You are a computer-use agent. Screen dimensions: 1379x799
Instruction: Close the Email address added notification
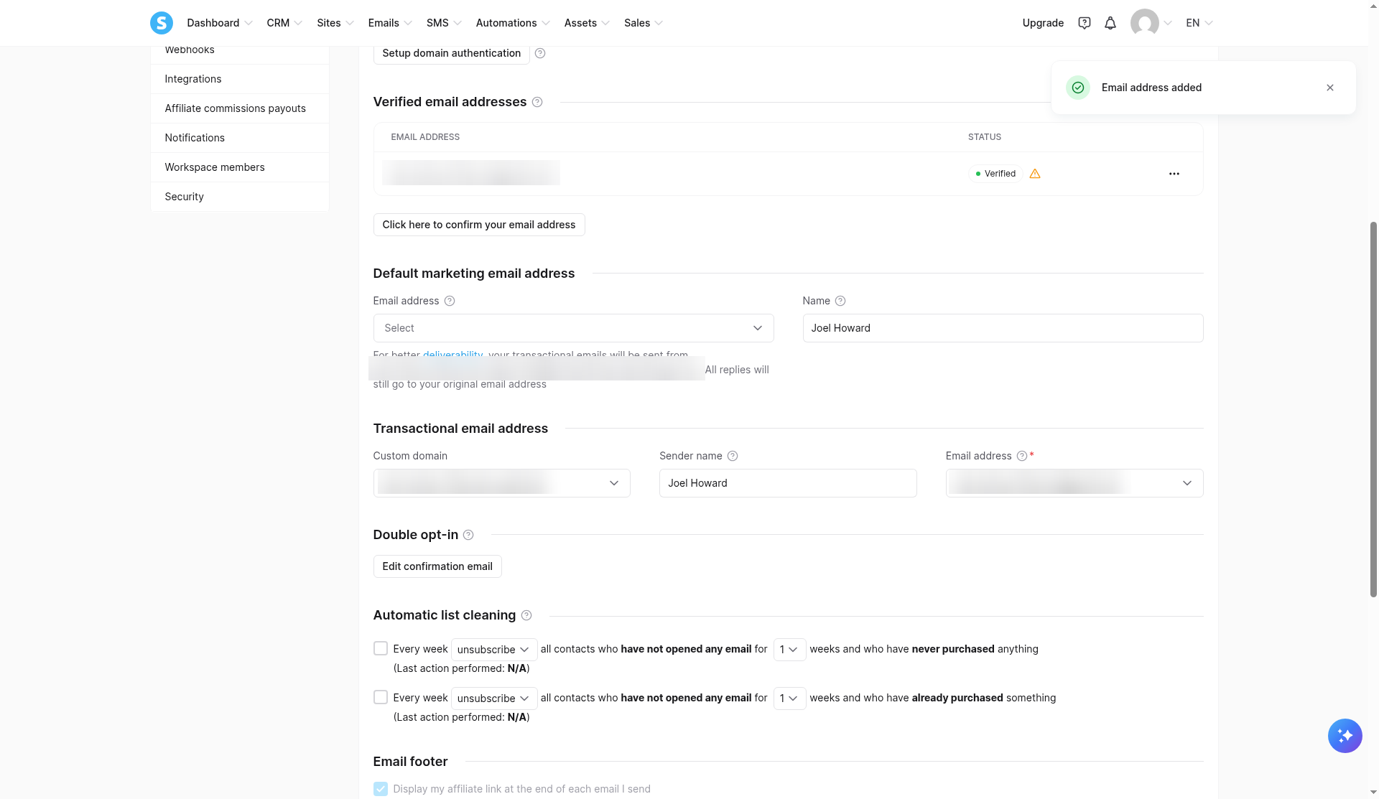click(x=1330, y=88)
